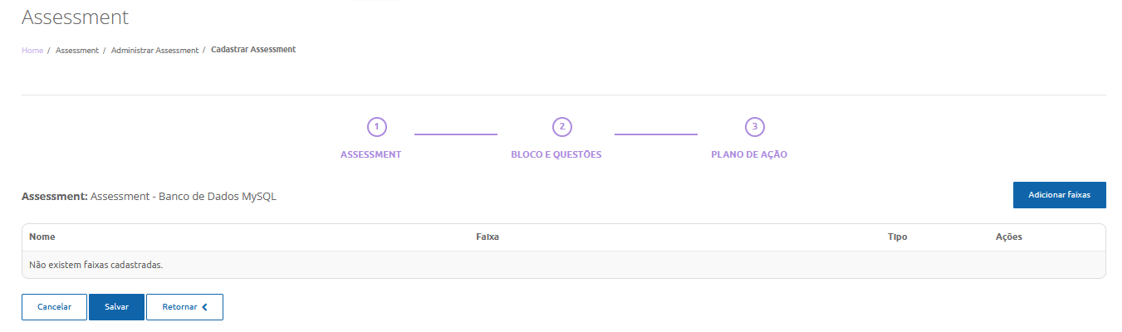
Task: Click the Tipo column header
Action: tap(897, 237)
